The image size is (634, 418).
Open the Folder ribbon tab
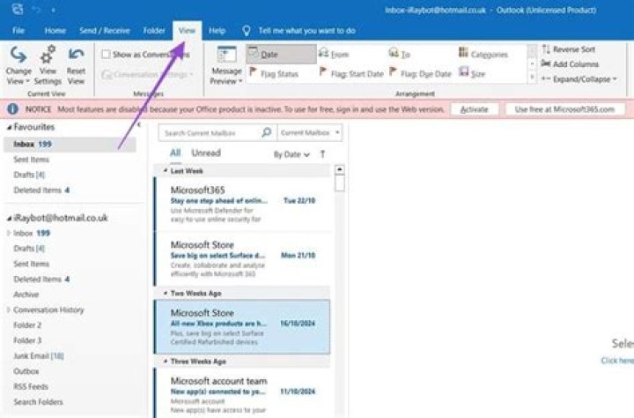(x=153, y=31)
